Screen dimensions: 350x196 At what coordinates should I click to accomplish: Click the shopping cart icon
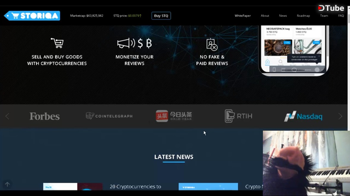(x=57, y=43)
